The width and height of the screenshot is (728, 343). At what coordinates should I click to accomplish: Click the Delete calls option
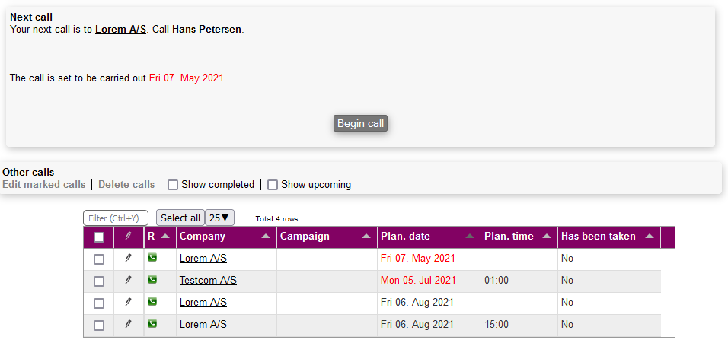click(x=126, y=185)
